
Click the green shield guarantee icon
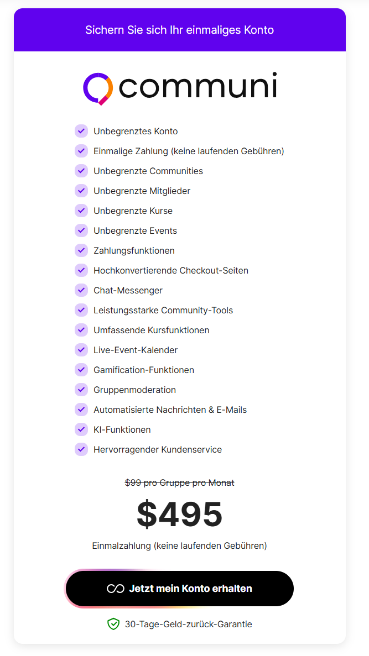click(113, 624)
